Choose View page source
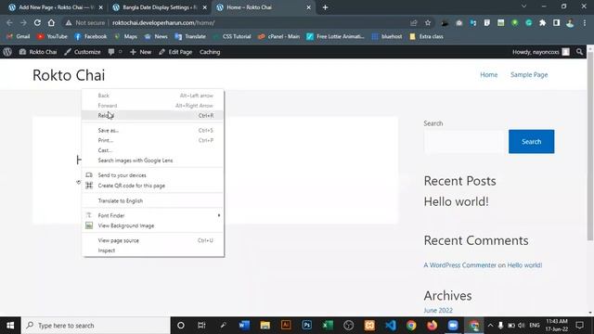The image size is (594, 334). pyautogui.click(x=152, y=240)
